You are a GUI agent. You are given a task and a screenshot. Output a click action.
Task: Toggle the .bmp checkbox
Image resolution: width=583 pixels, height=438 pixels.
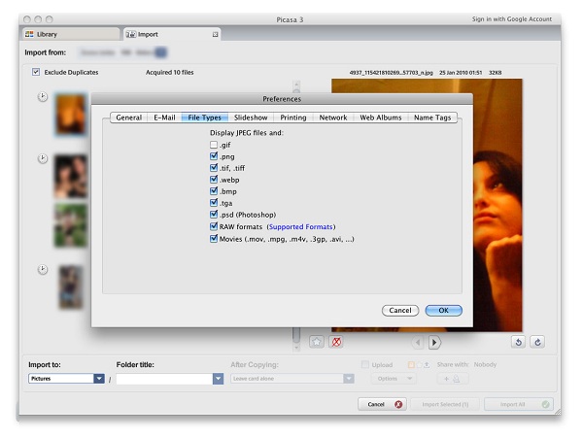[x=214, y=191]
